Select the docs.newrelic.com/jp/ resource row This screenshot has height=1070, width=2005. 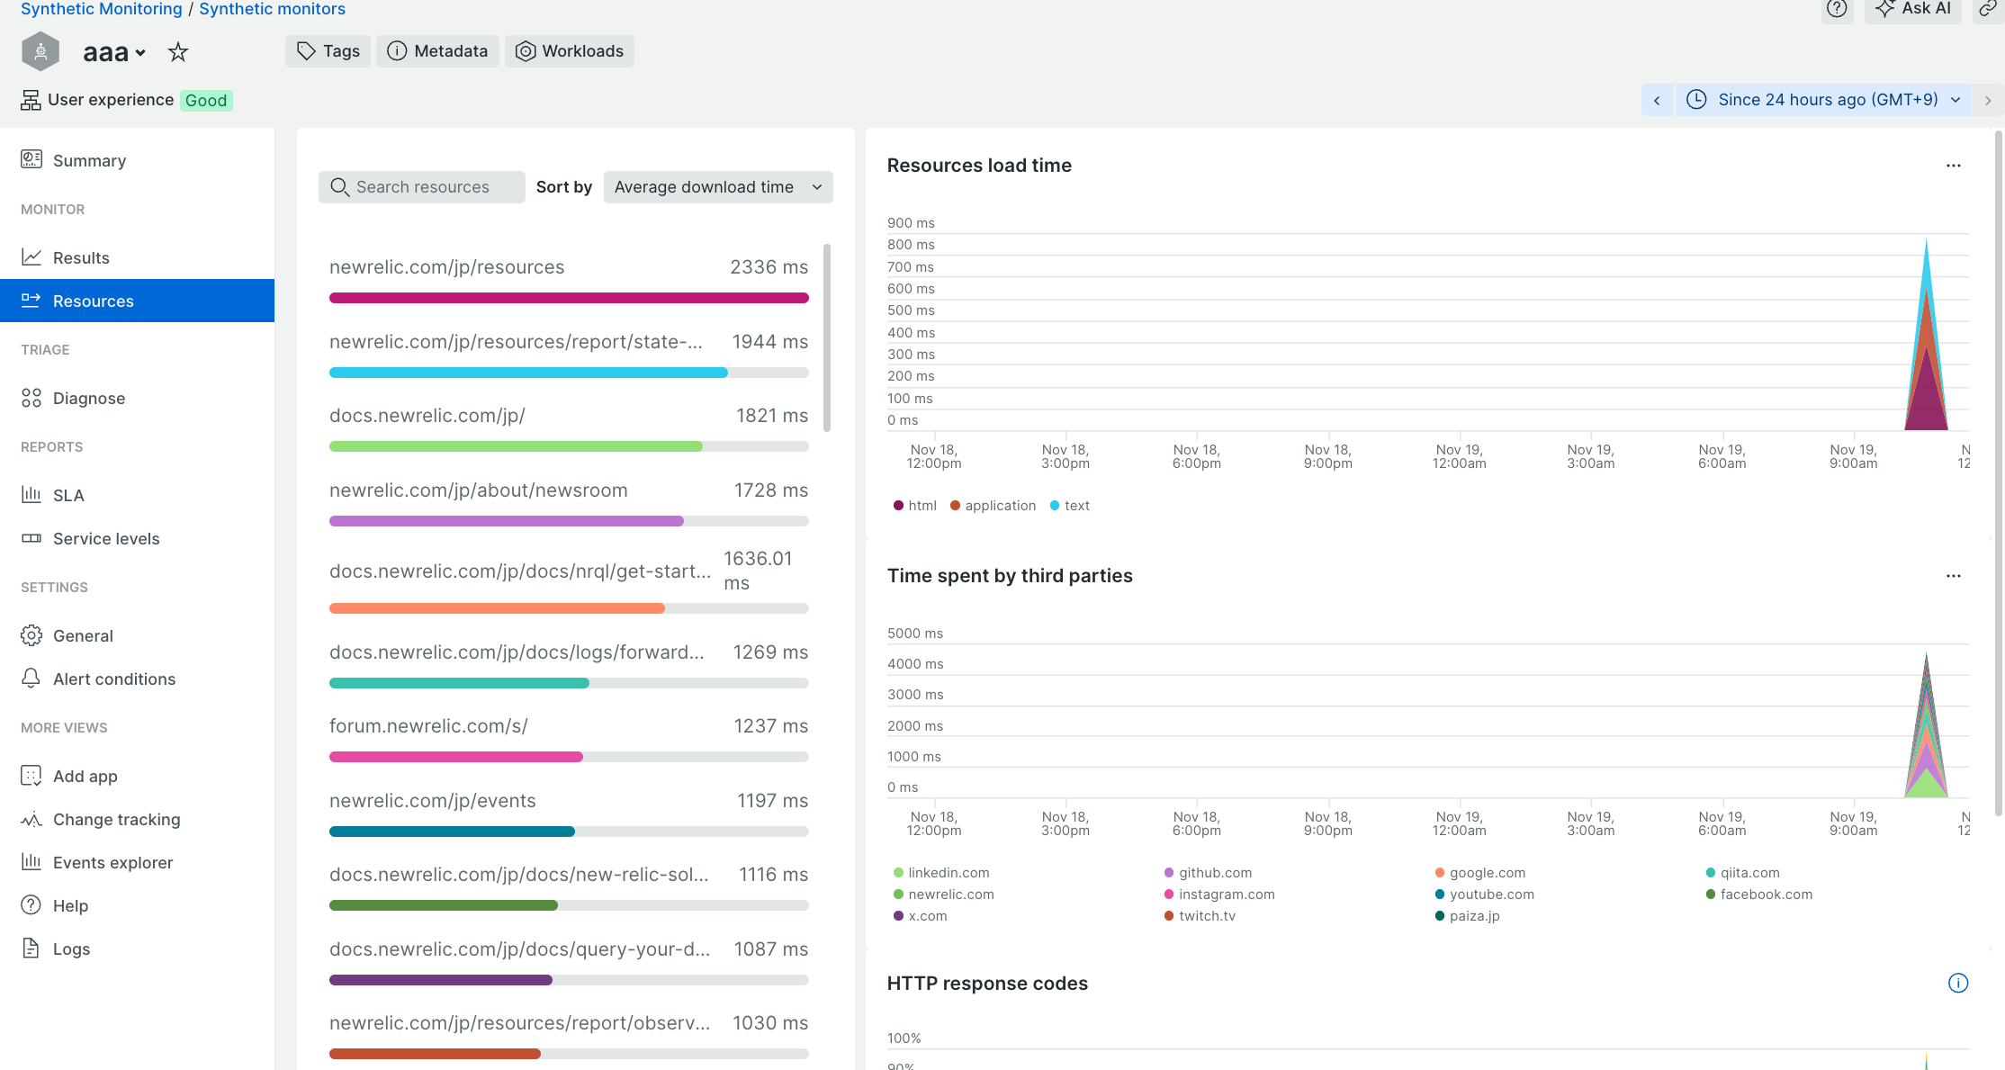(x=569, y=428)
